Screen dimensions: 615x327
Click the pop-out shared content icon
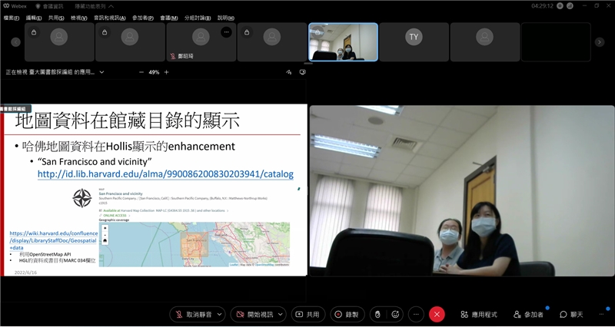click(x=302, y=72)
